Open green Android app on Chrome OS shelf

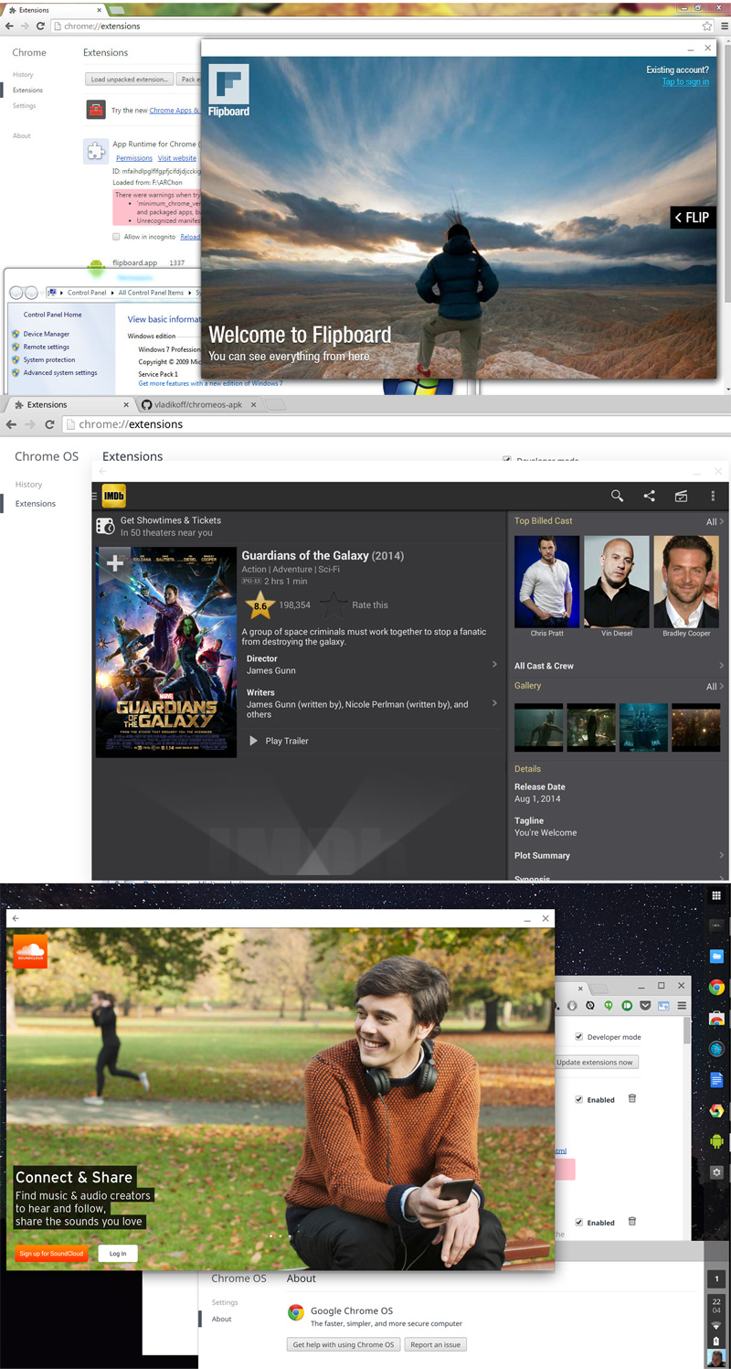[716, 1141]
